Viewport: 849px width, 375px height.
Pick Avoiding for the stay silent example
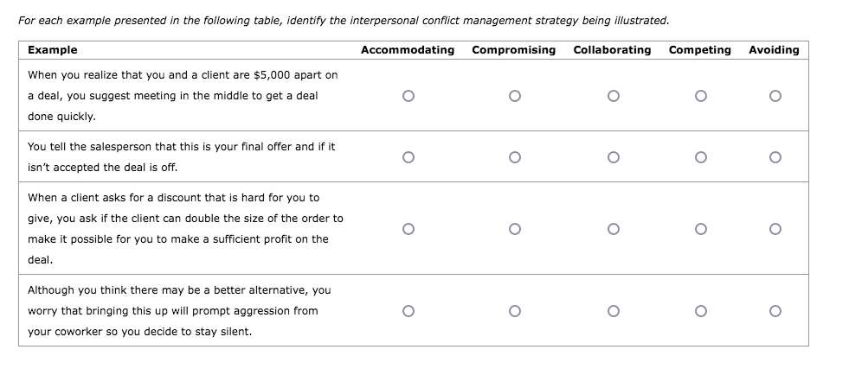(x=774, y=311)
